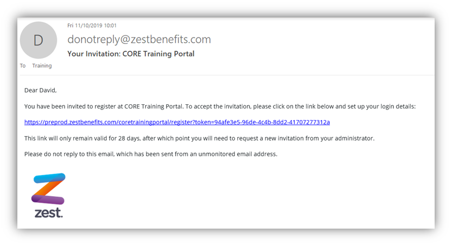The image size is (452, 246).
Task: Click the sentence about link valid 28 days
Action: point(199,138)
